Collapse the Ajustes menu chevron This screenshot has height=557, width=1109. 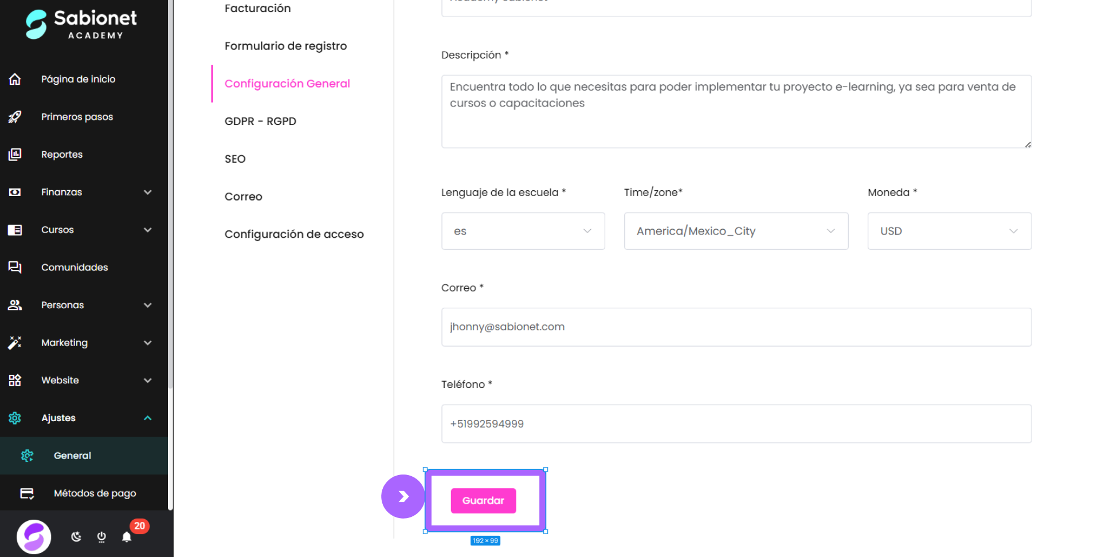(148, 418)
